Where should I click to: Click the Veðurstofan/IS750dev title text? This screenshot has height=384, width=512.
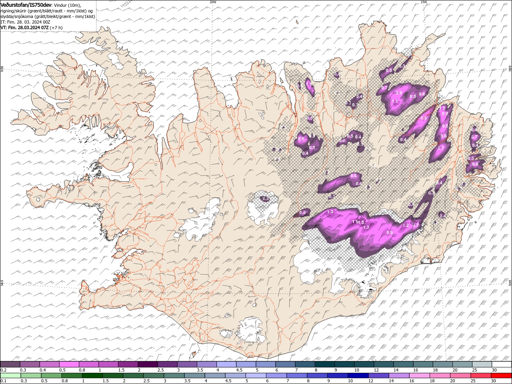[26, 5]
